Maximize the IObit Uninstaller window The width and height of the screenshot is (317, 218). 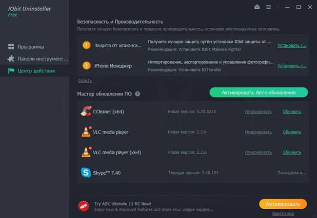tap(298, 7)
